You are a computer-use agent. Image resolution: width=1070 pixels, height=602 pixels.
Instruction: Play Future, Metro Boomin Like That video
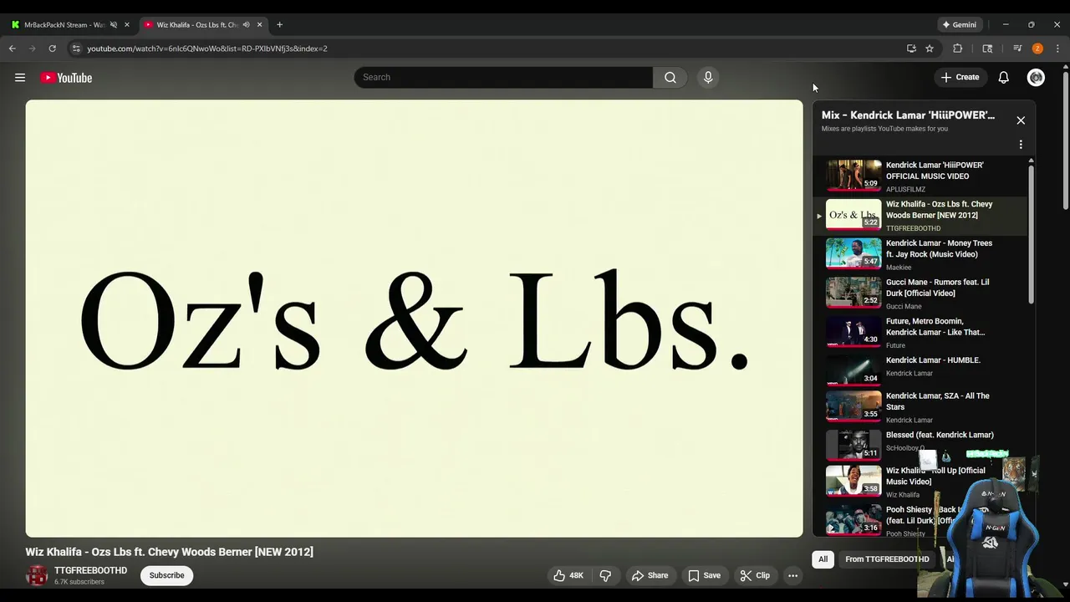click(921, 332)
